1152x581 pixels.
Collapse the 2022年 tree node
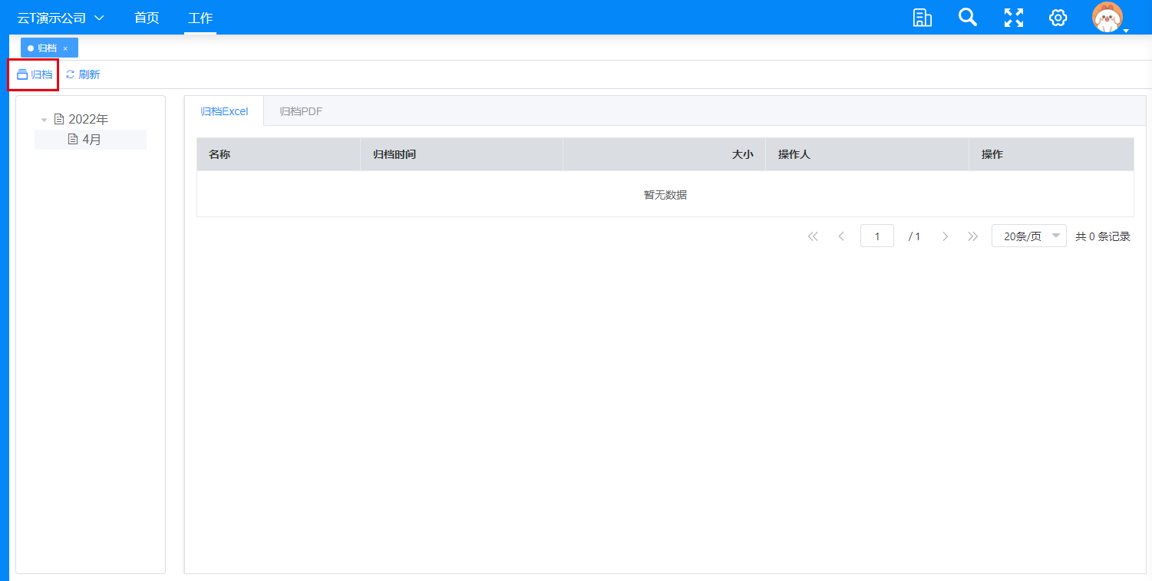45,120
